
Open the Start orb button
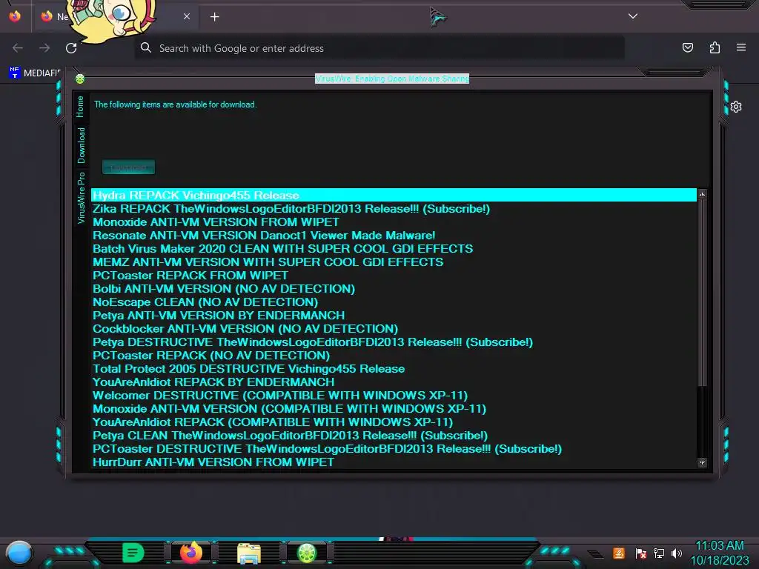coord(19,553)
